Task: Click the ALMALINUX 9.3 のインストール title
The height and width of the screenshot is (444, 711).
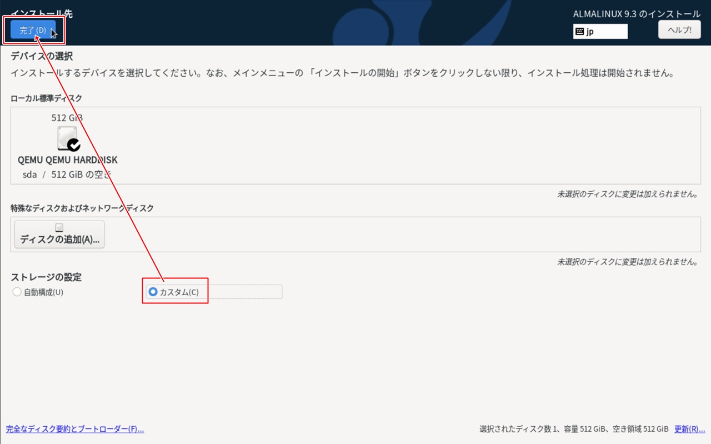Action: click(637, 14)
